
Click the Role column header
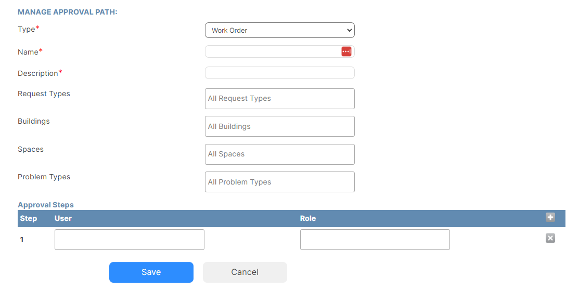point(308,218)
